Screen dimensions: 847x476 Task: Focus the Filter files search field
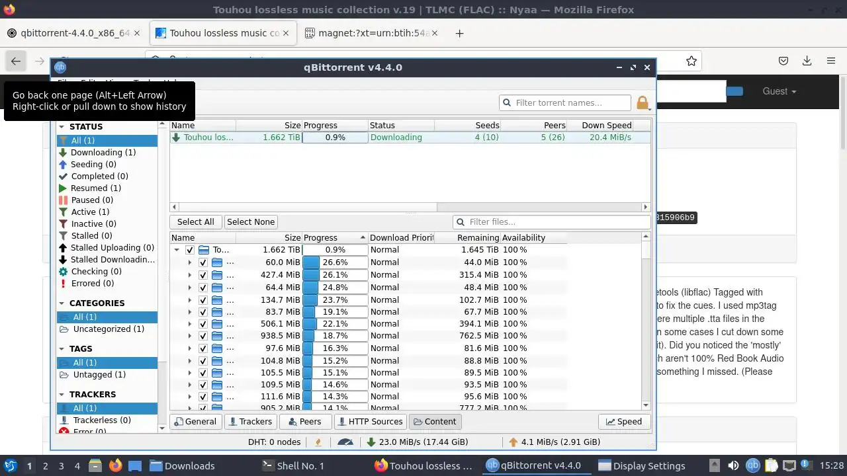552,221
